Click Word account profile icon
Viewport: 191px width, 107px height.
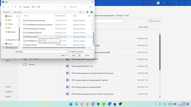coord(158,3)
